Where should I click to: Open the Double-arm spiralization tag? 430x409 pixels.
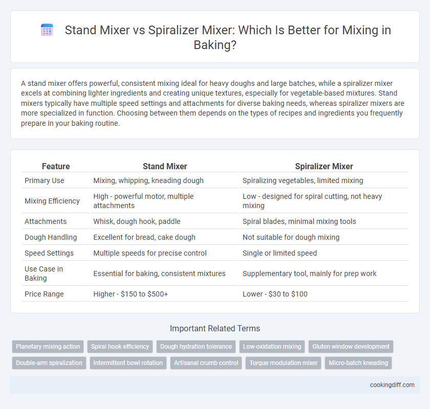[x=49, y=363]
